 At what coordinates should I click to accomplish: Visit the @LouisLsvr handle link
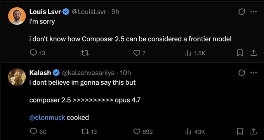click(x=89, y=12)
